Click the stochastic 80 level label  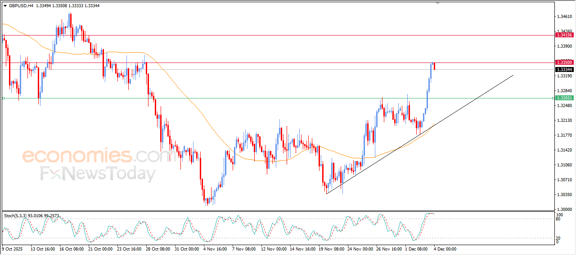pos(558,219)
